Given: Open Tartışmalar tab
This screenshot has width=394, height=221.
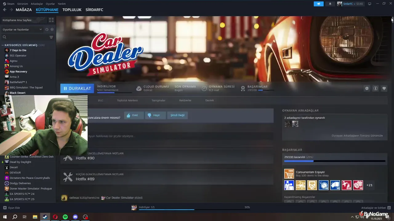Looking at the screenshot, I should 158,100.
